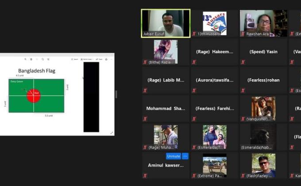This screenshot has width=301, height=186.
Task: Click muted mic icon on (Aurora)tawsifa tile
Action: [194, 90]
